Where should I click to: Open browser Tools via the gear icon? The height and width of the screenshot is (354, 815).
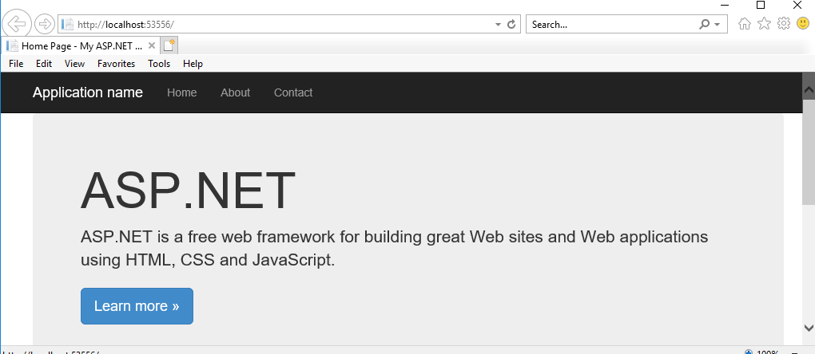(783, 23)
